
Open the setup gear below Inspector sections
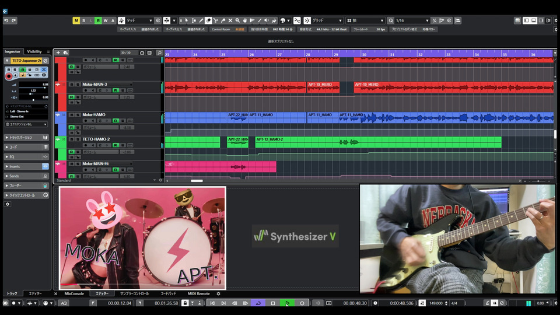click(8, 204)
